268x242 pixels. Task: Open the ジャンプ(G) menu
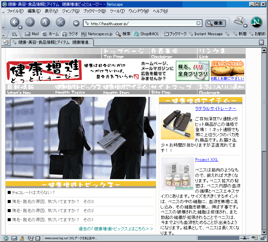tap(71, 11)
